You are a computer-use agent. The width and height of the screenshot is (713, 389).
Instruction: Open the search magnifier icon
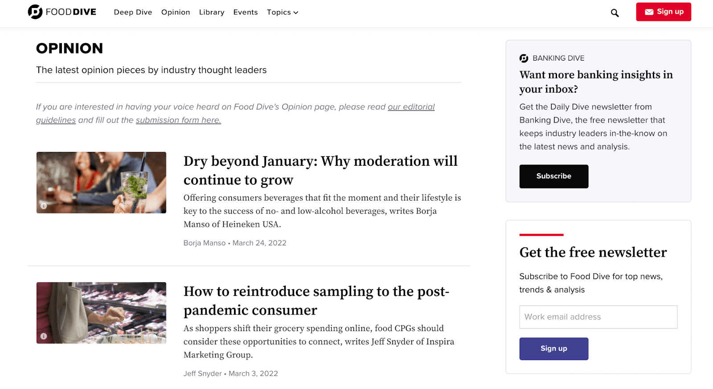coord(615,13)
